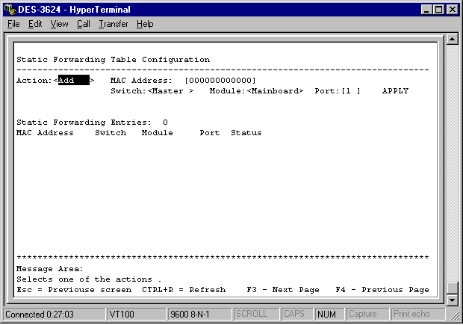Click the NUM status indicator
Viewport: 463px width, 325px height.
326,314
